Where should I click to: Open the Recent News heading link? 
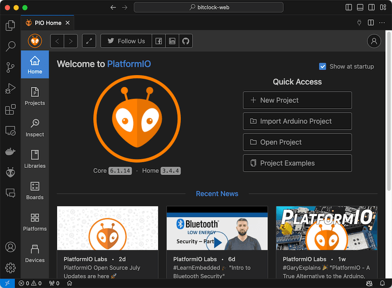pyautogui.click(x=217, y=194)
